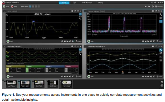Click the open folder icon in the top toolbar
The height and width of the screenshot is (102, 165).
click(149, 7)
